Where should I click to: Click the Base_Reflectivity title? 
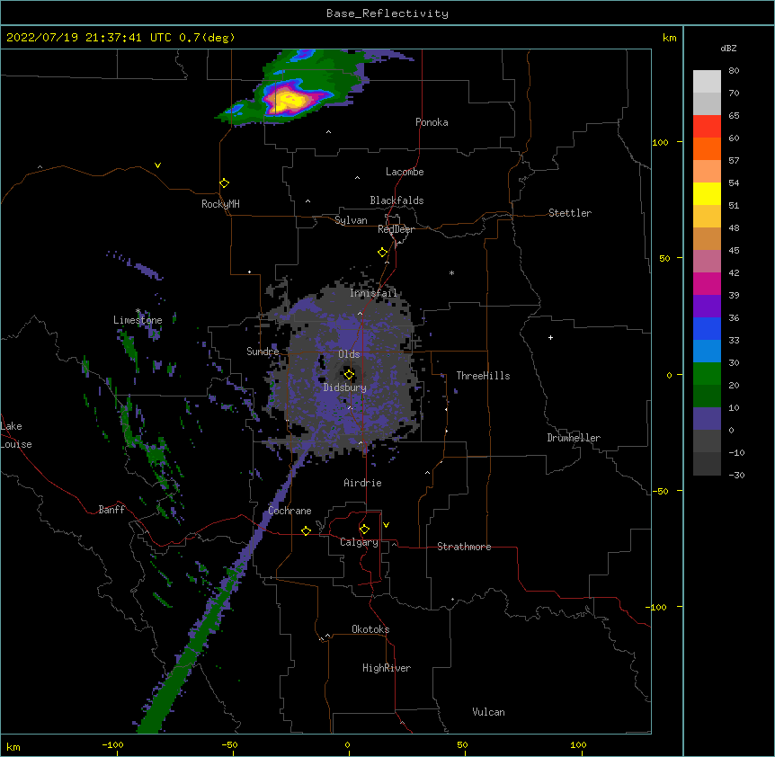coord(387,13)
